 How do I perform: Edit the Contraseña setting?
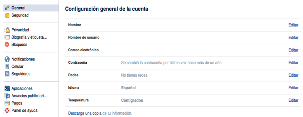click(x=293, y=63)
